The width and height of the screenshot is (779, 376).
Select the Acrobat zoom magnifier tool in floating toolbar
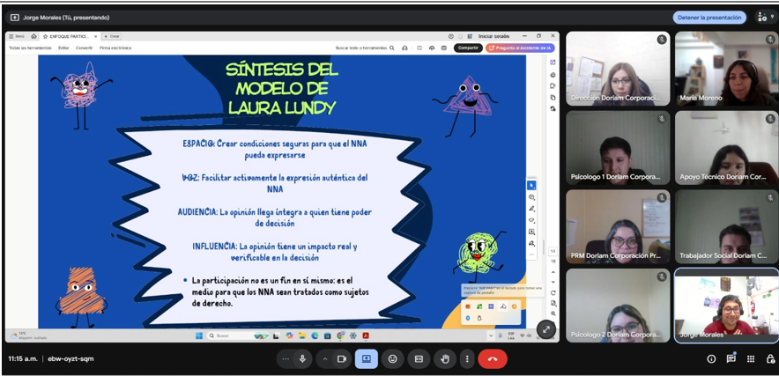click(x=531, y=197)
